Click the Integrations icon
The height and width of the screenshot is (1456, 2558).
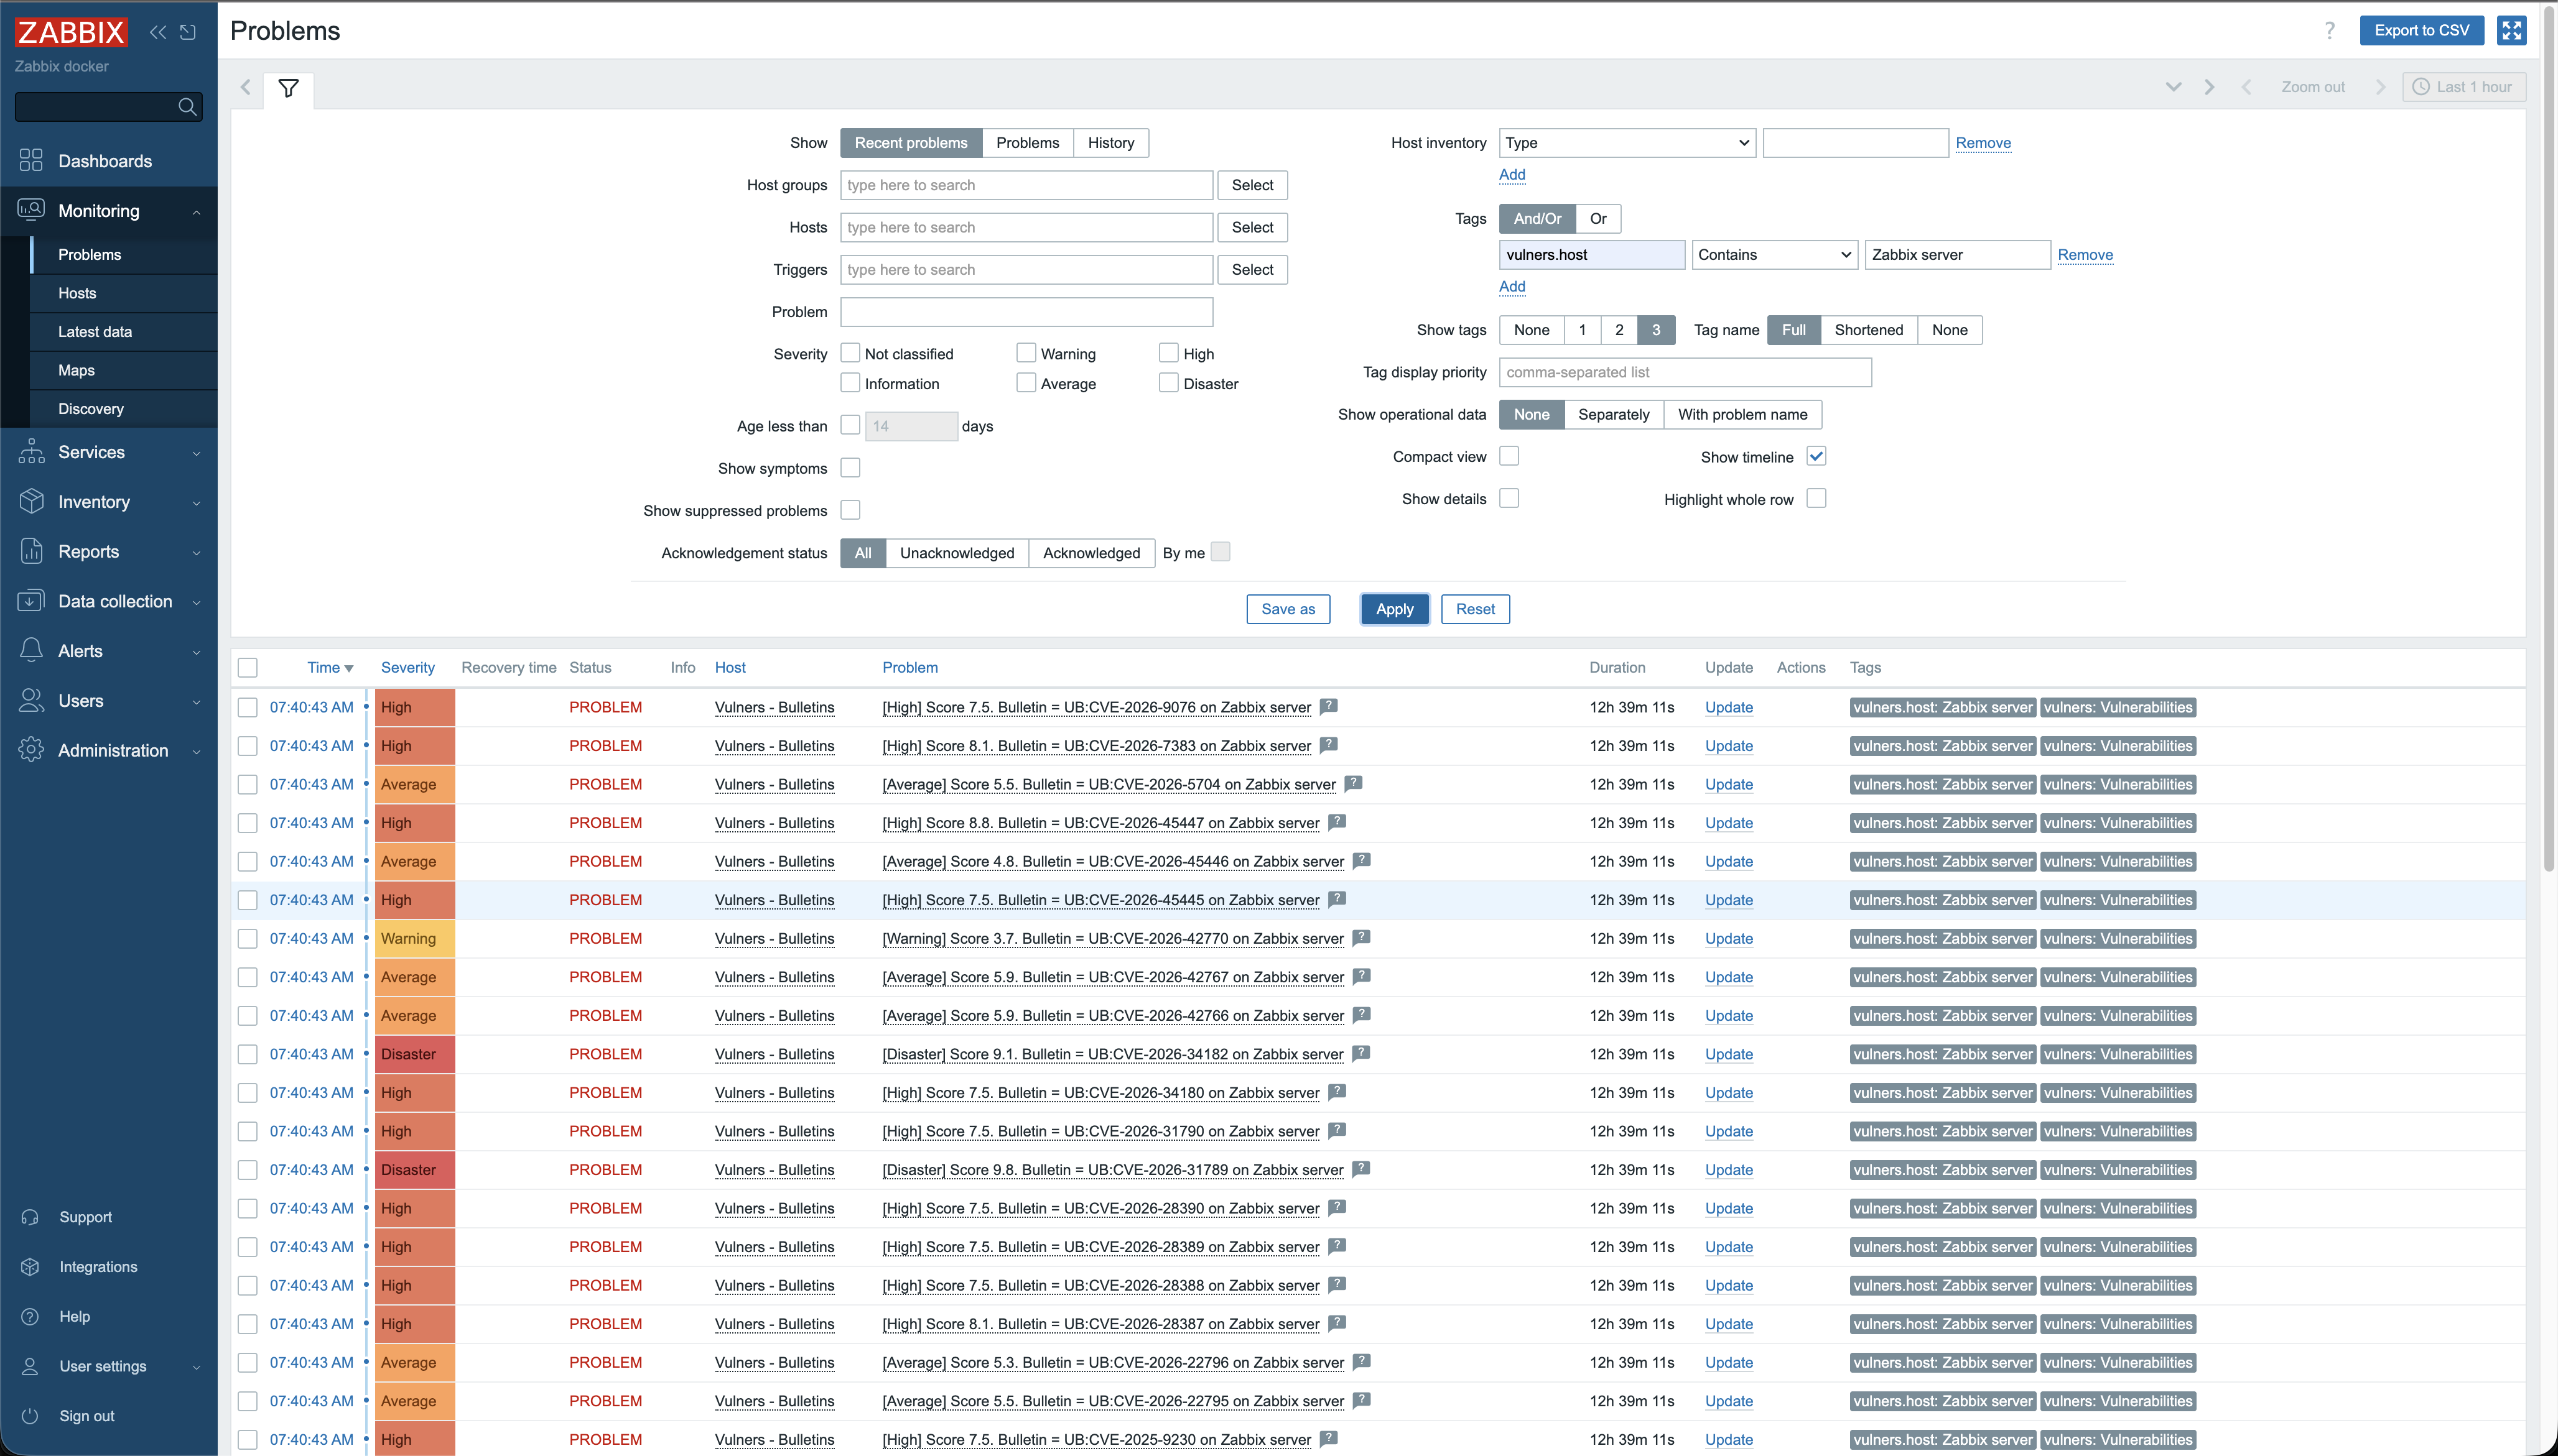coord(30,1267)
